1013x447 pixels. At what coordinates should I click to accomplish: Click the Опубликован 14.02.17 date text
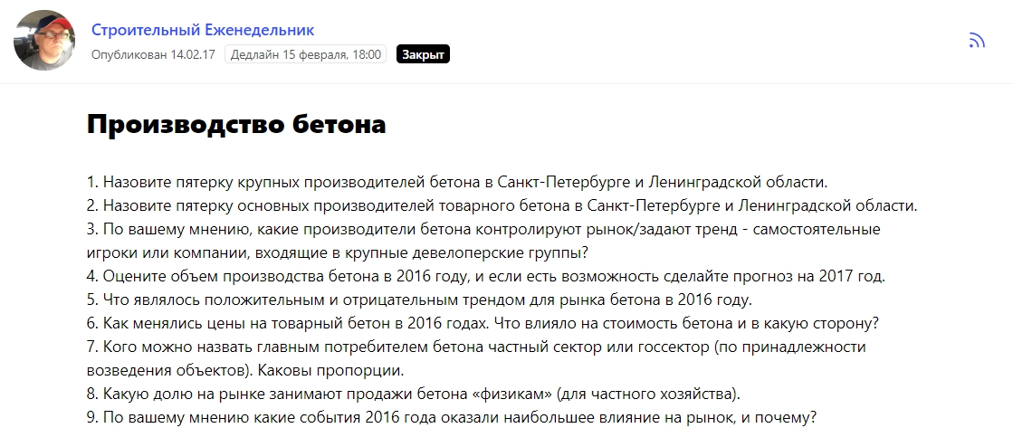(153, 54)
